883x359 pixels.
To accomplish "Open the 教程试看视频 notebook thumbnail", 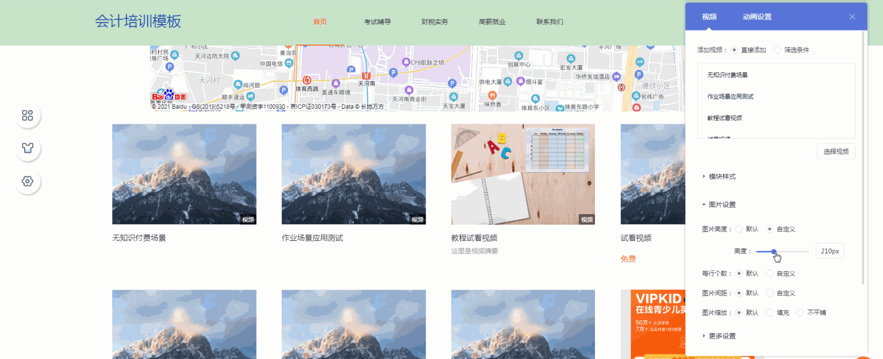I will tap(523, 174).
